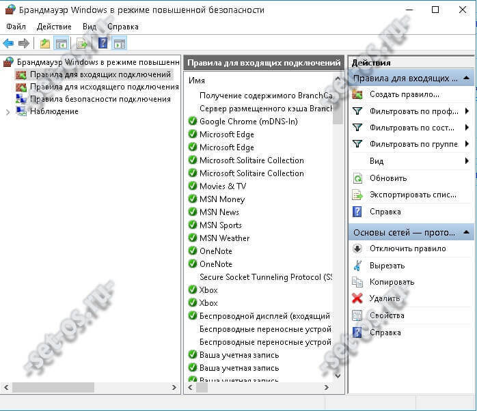Click the tree pane horizontal scroll right arrow
Viewport: 477px width, 411px height.
click(x=174, y=387)
